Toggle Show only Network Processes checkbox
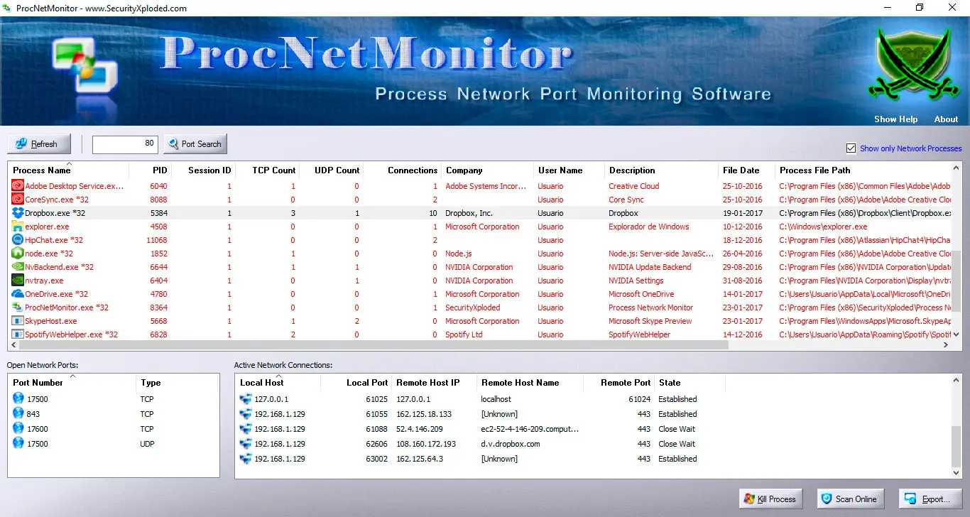970x517 pixels. point(851,148)
